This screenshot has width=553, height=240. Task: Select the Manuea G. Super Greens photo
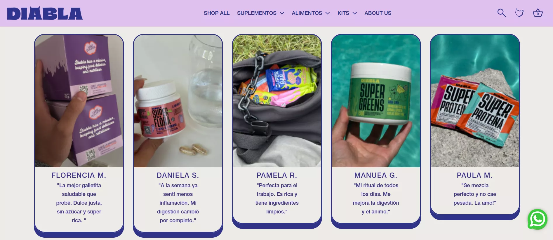pos(376,101)
